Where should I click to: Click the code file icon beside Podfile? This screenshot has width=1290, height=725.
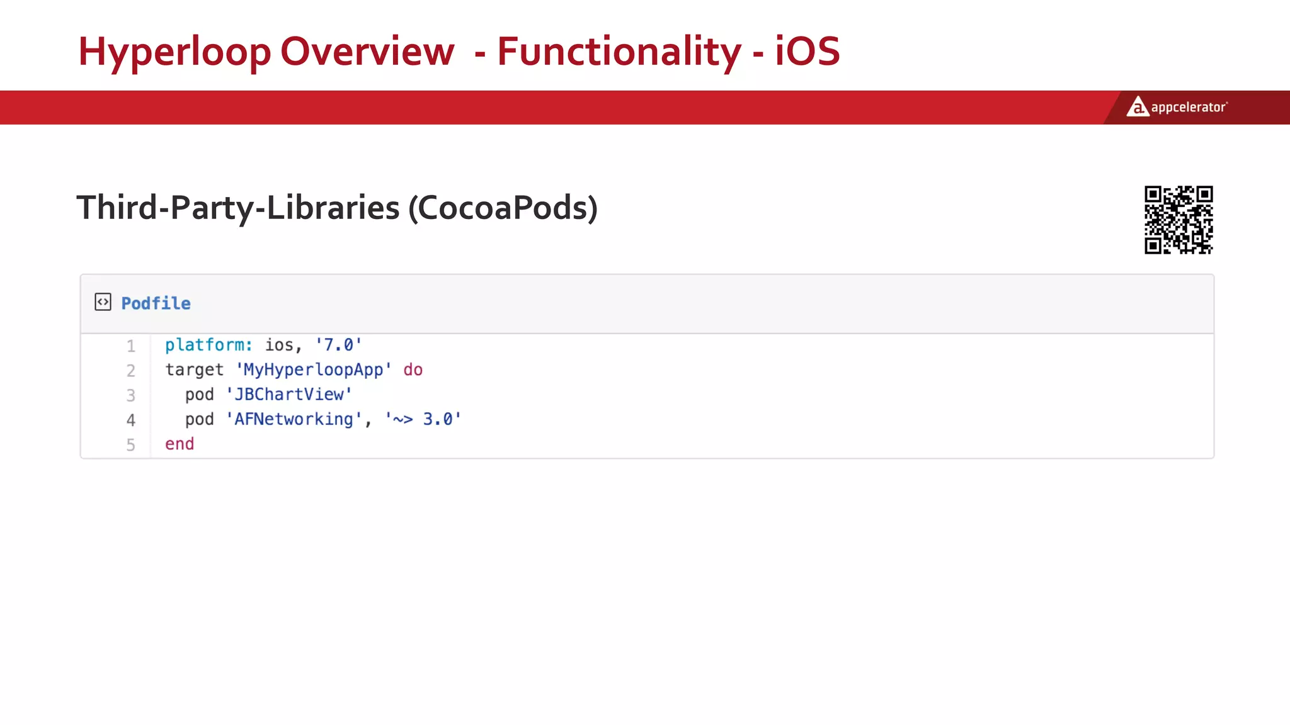pyautogui.click(x=103, y=302)
